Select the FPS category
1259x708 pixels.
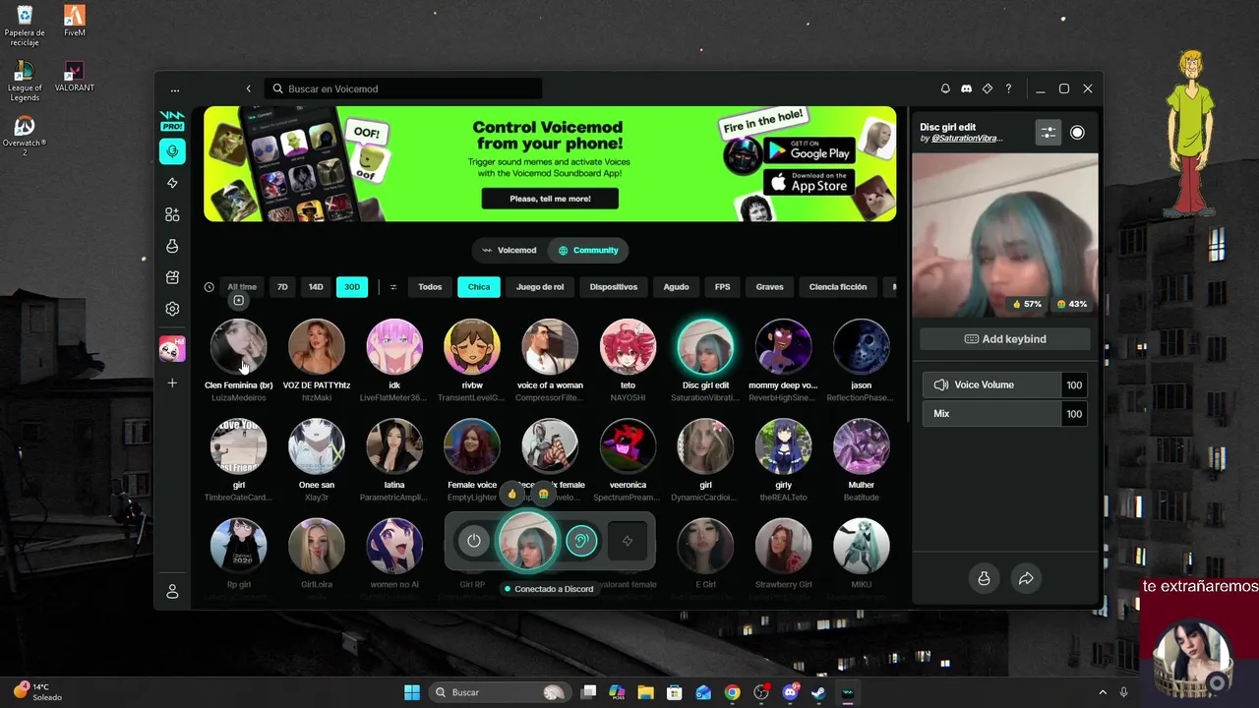[x=722, y=287]
